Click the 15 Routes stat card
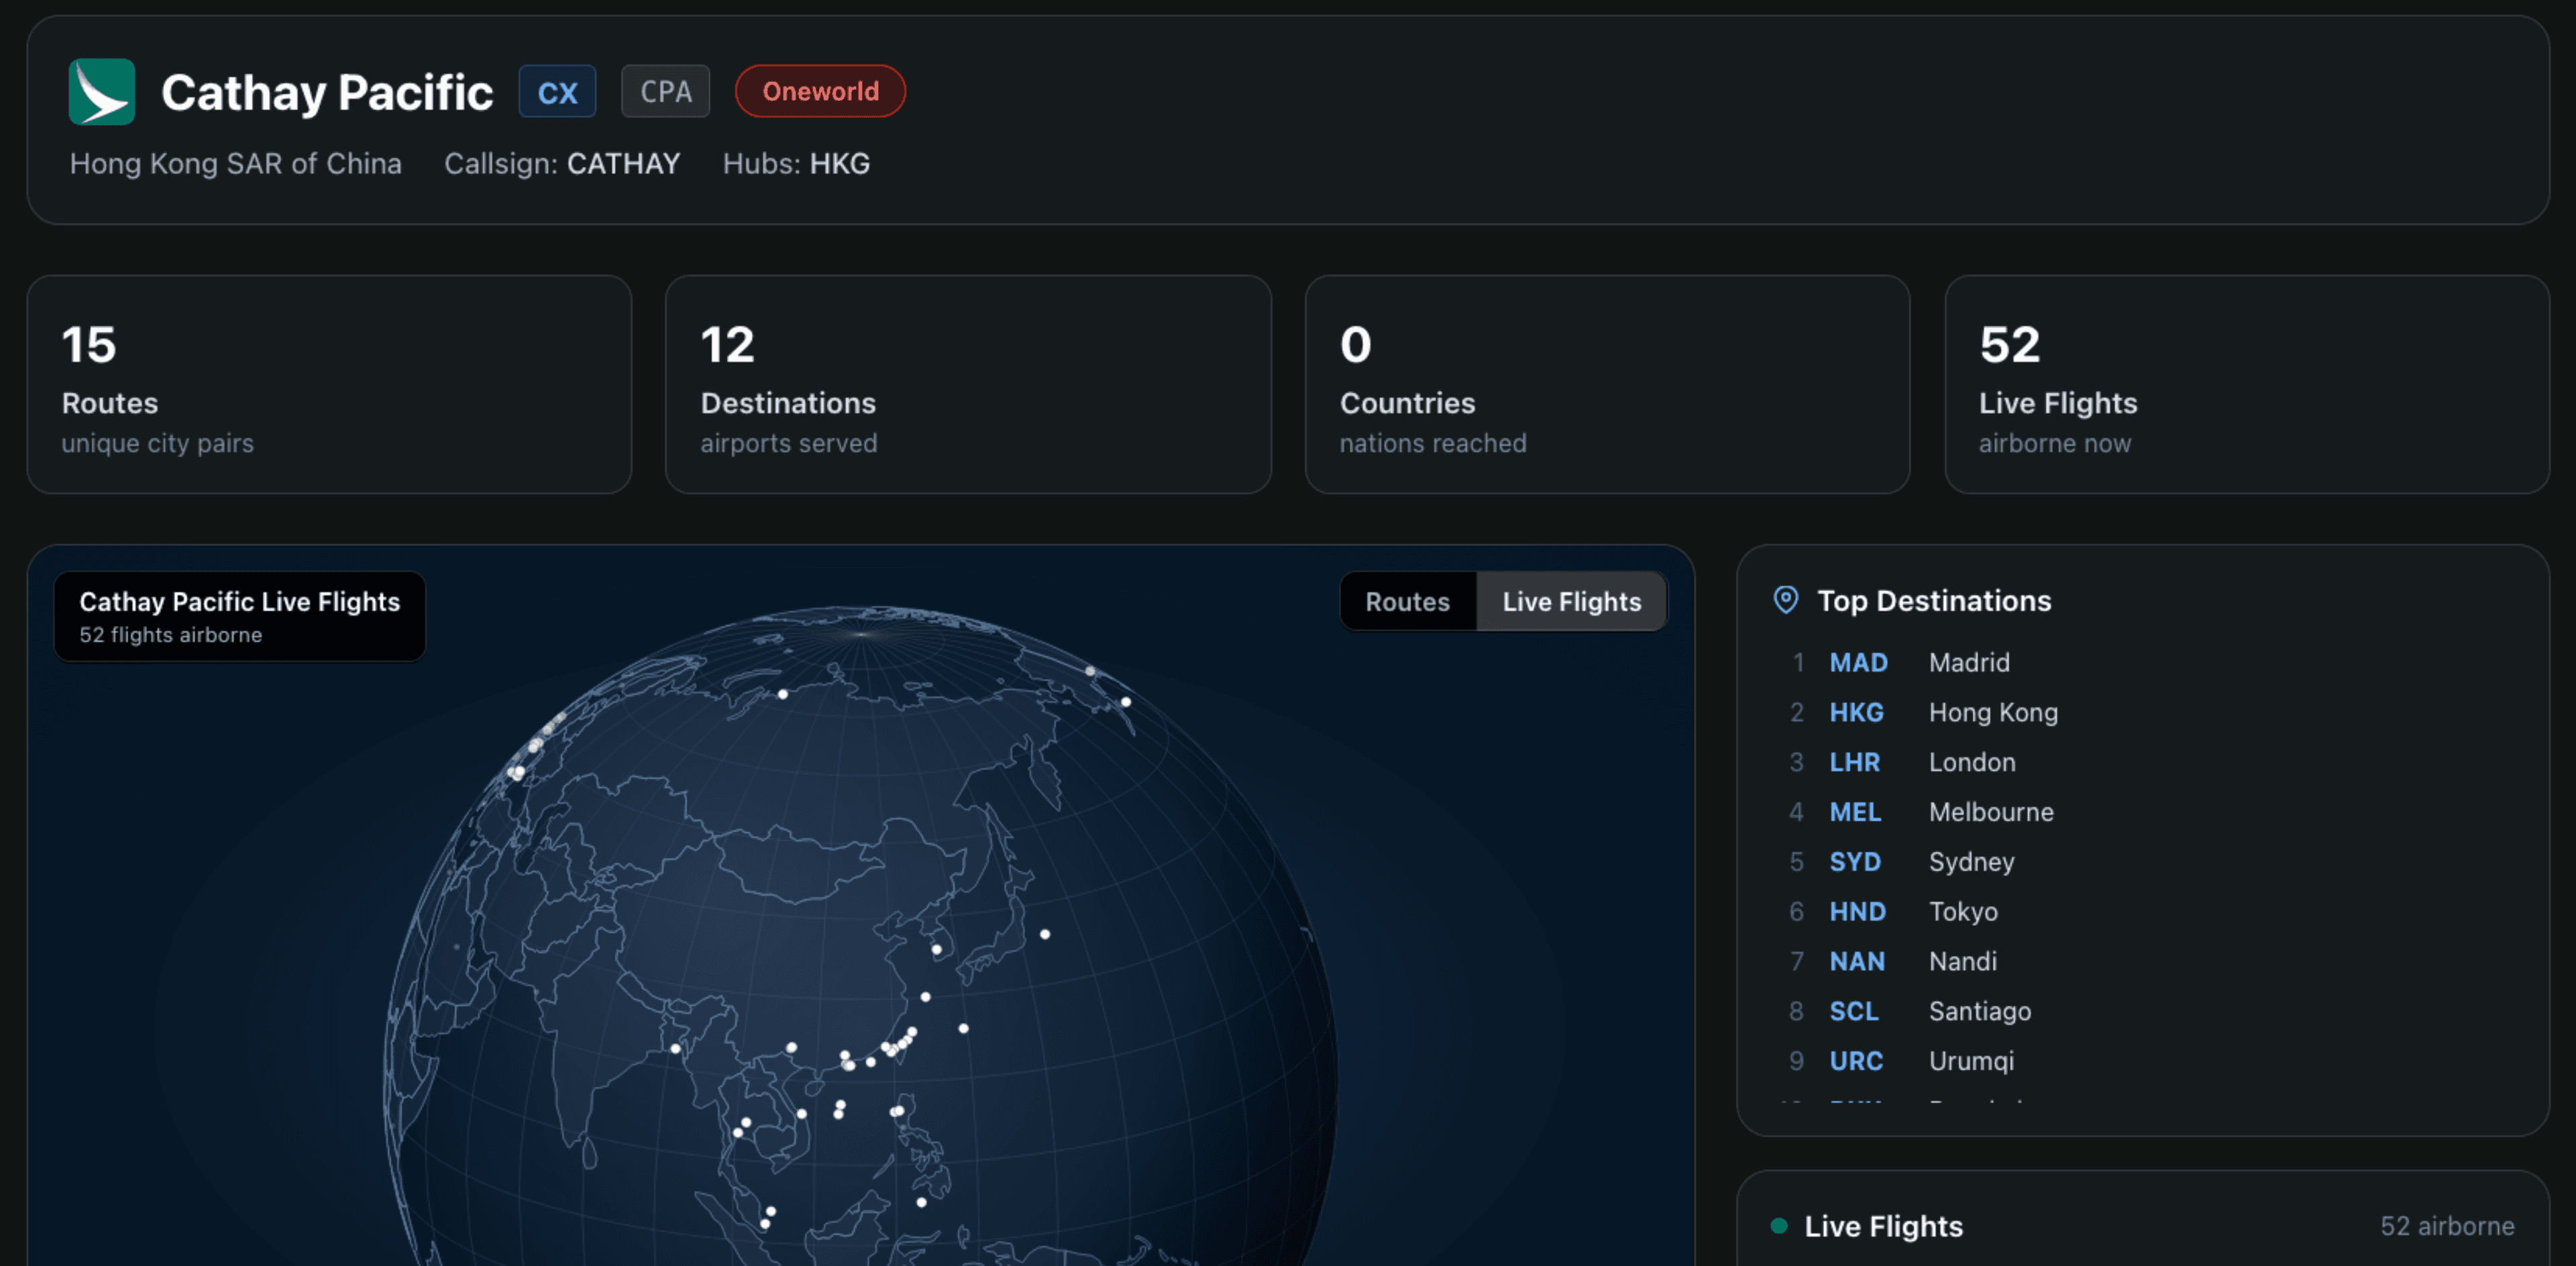The height and width of the screenshot is (1266, 2576). [329, 385]
